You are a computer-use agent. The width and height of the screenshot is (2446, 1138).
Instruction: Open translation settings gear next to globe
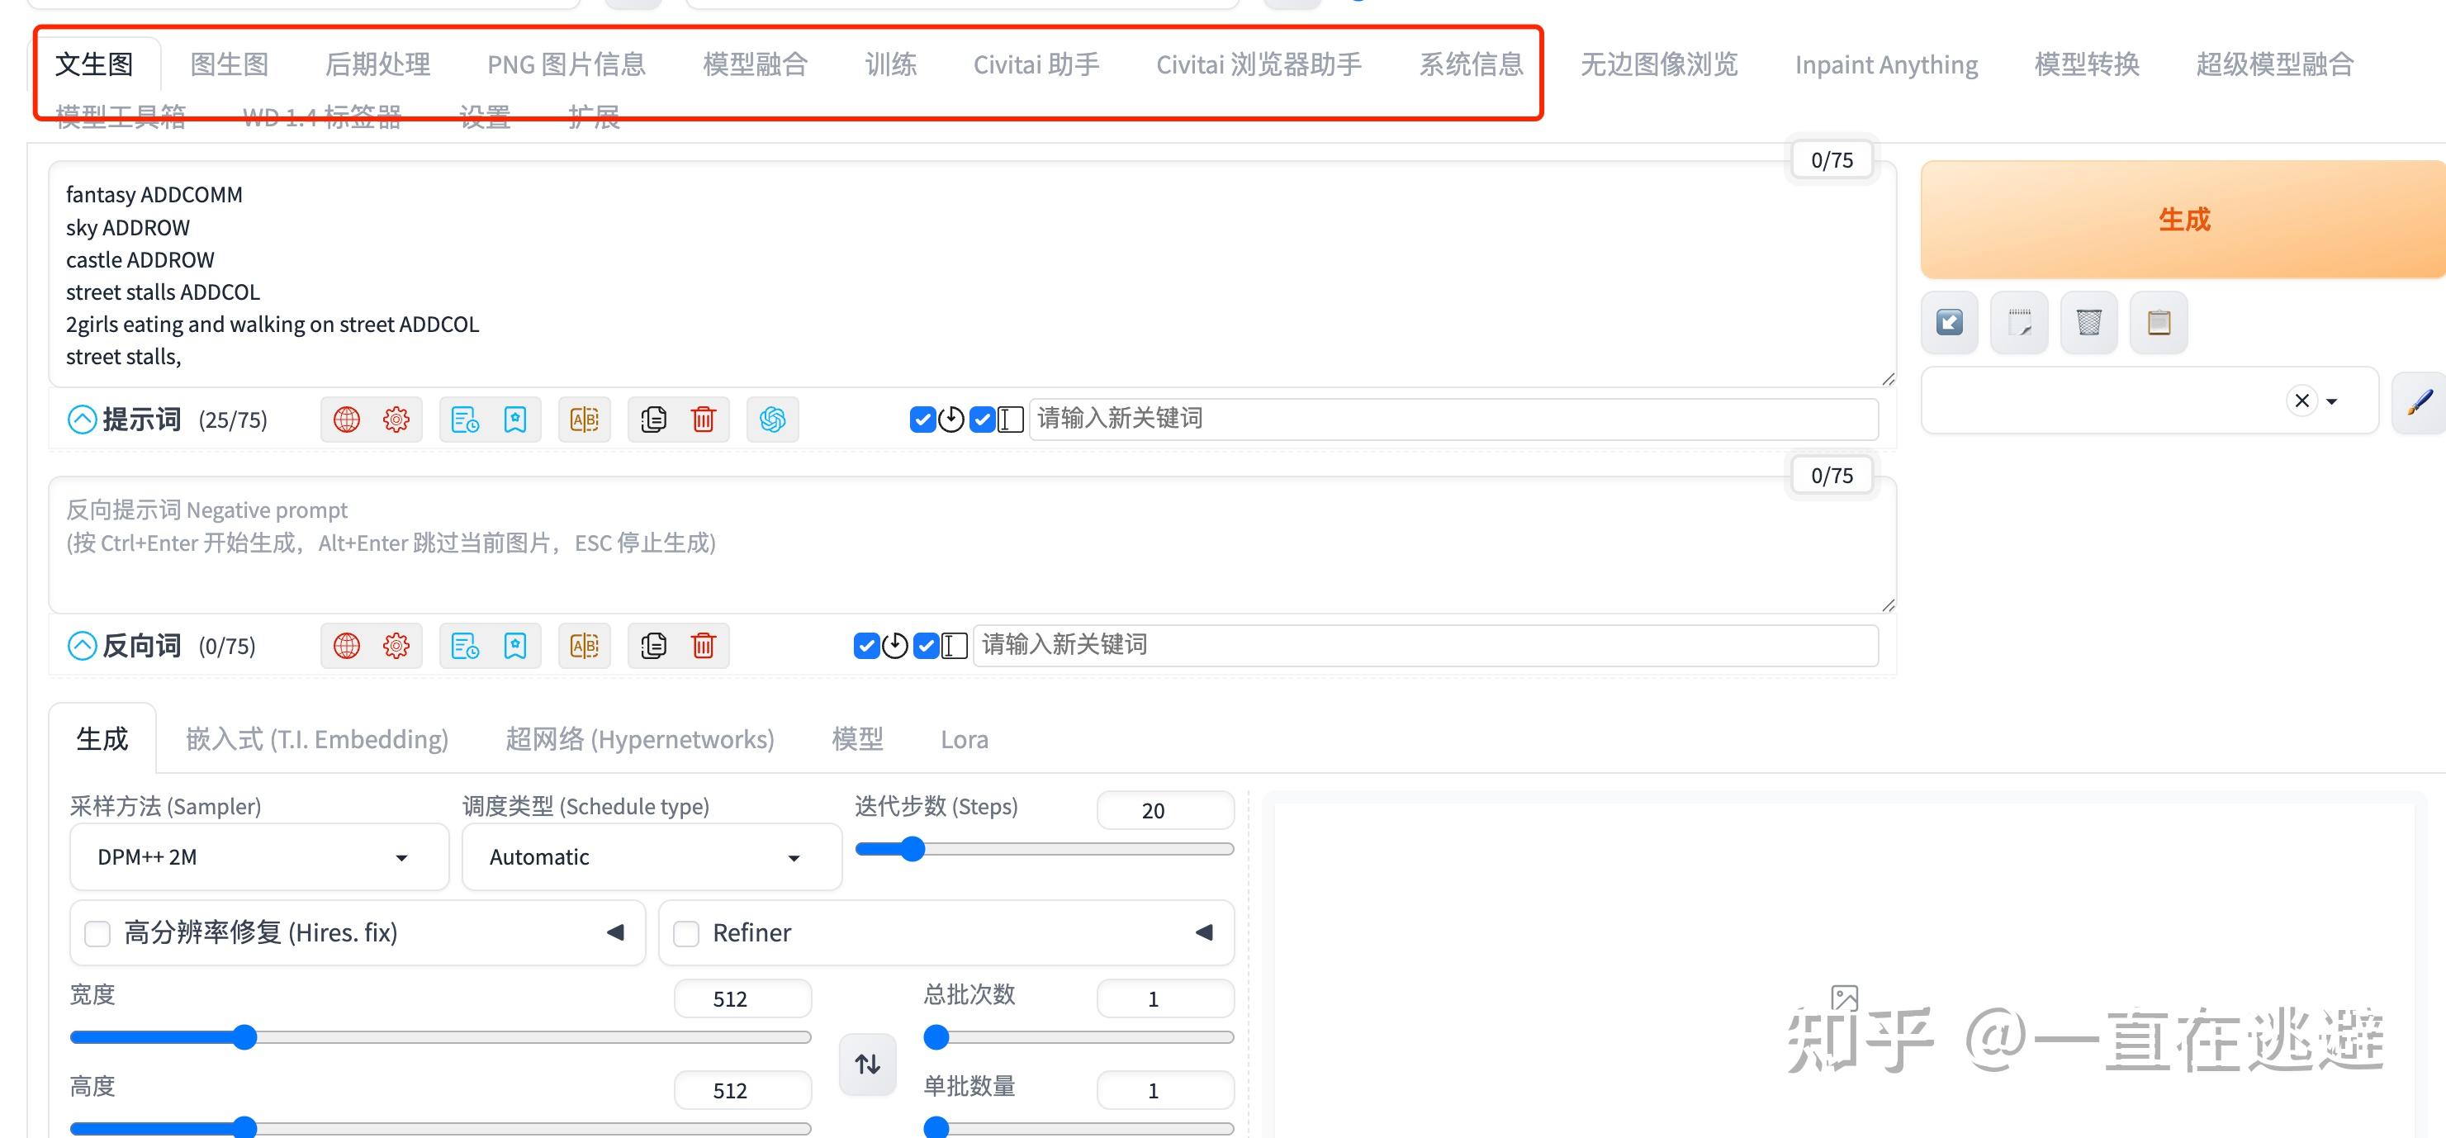(x=396, y=419)
